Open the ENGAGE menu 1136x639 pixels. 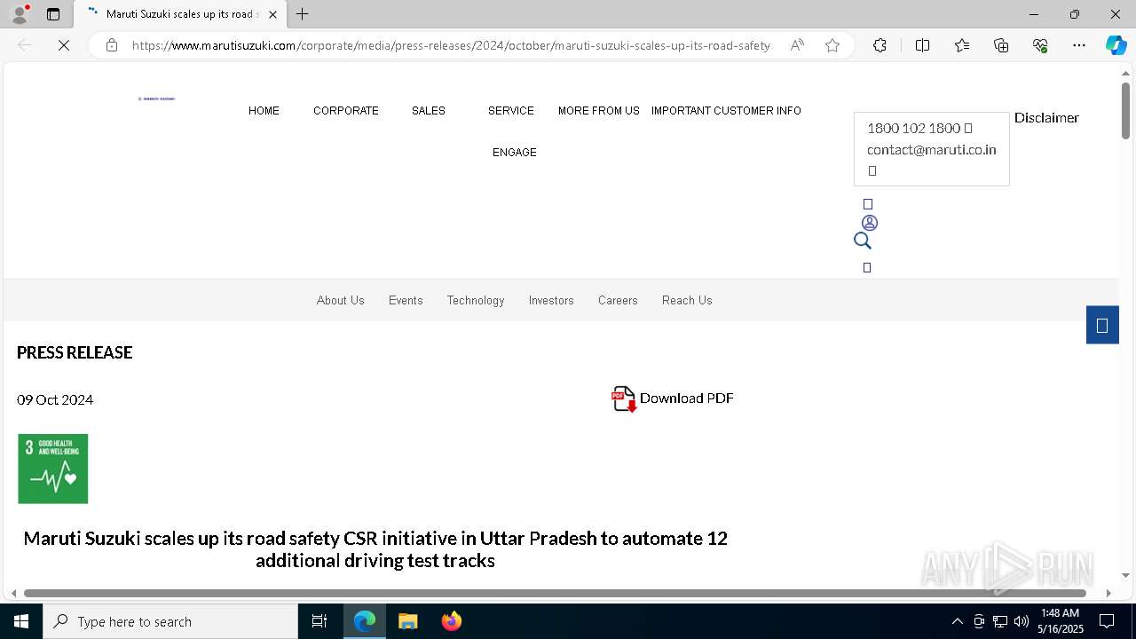click(x=515, y=153)
